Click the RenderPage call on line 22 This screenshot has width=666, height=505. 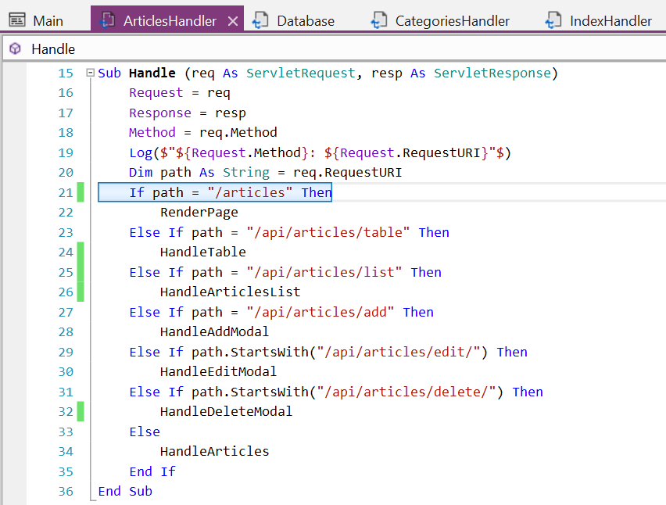tap(199, 212)
